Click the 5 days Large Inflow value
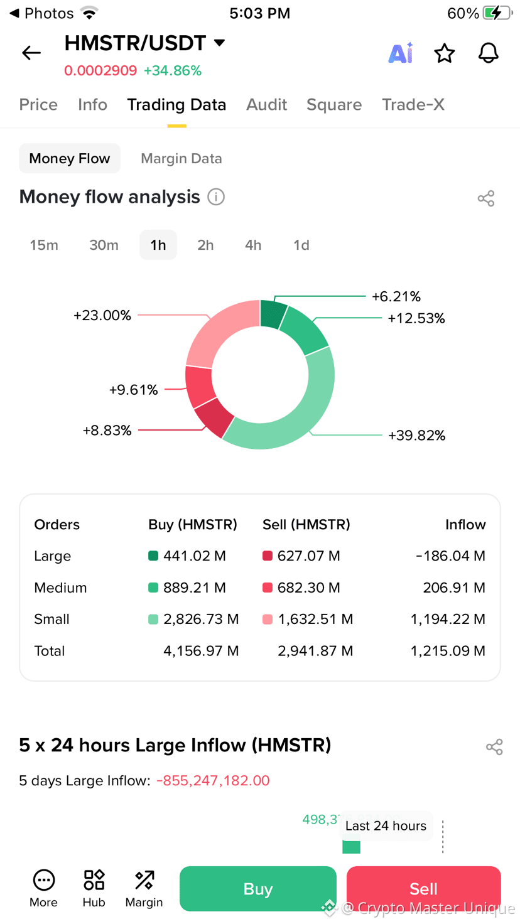Image resolution: width=520 pixels, height=924 pixels. click(213, 780)
